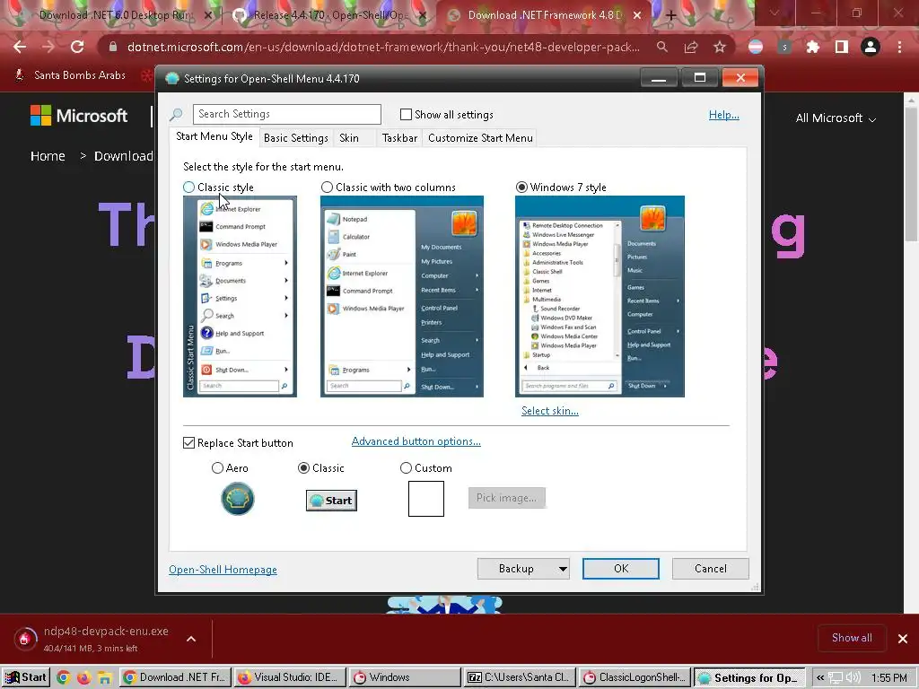Image resolution: width=919 pixels, height=689 pixels.
Task: Click the Select skin link
Action: pos(550,411)
